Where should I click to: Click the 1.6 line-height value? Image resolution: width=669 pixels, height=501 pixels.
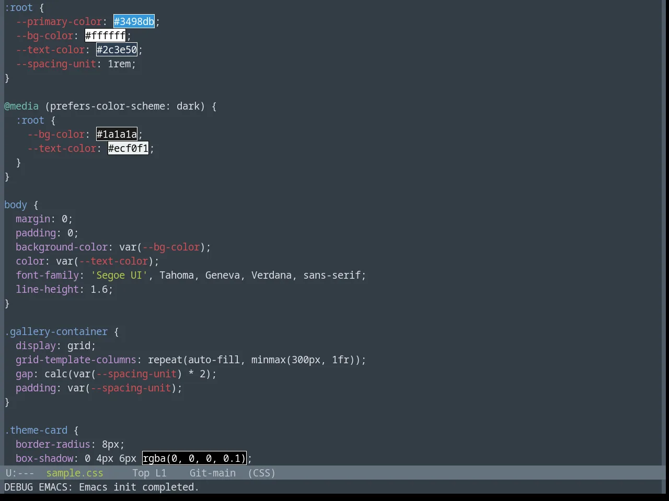point(99,289)
